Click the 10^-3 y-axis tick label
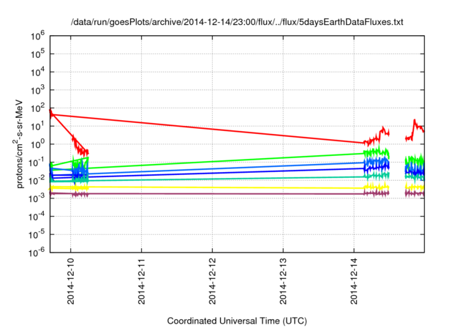 pos(37,198)
